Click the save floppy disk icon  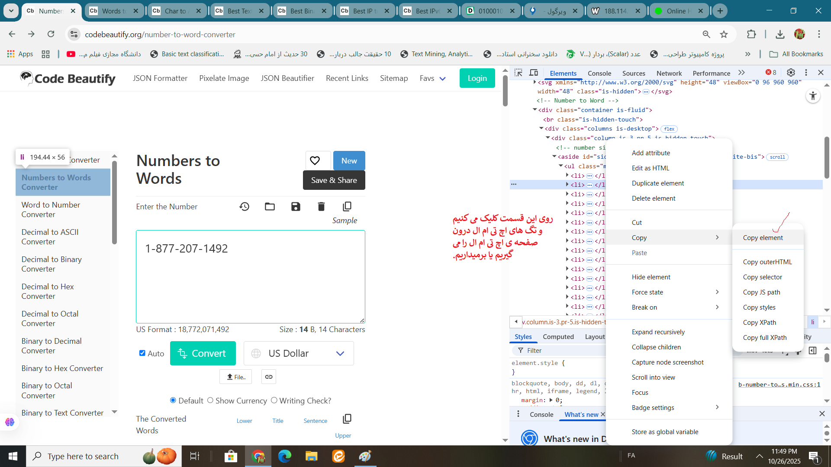pyautogui.click(x=296, y=207)
